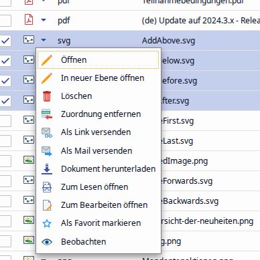Select Löschen from the context menu
Screen dimensions: 260x260
(99, 96)
